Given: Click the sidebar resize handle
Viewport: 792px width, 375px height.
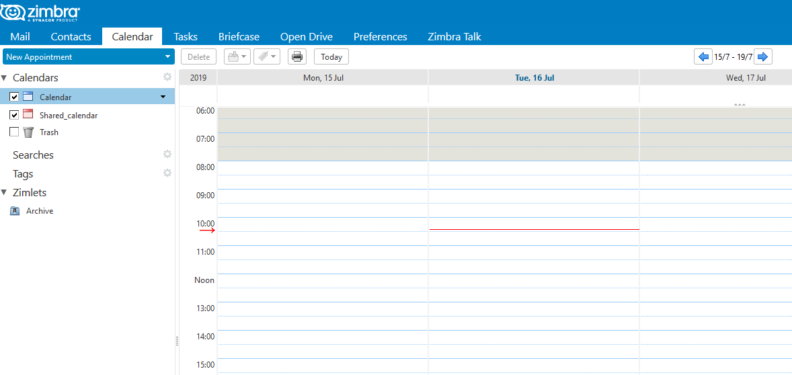Looking at the screenshot, I should pos(177,341).
